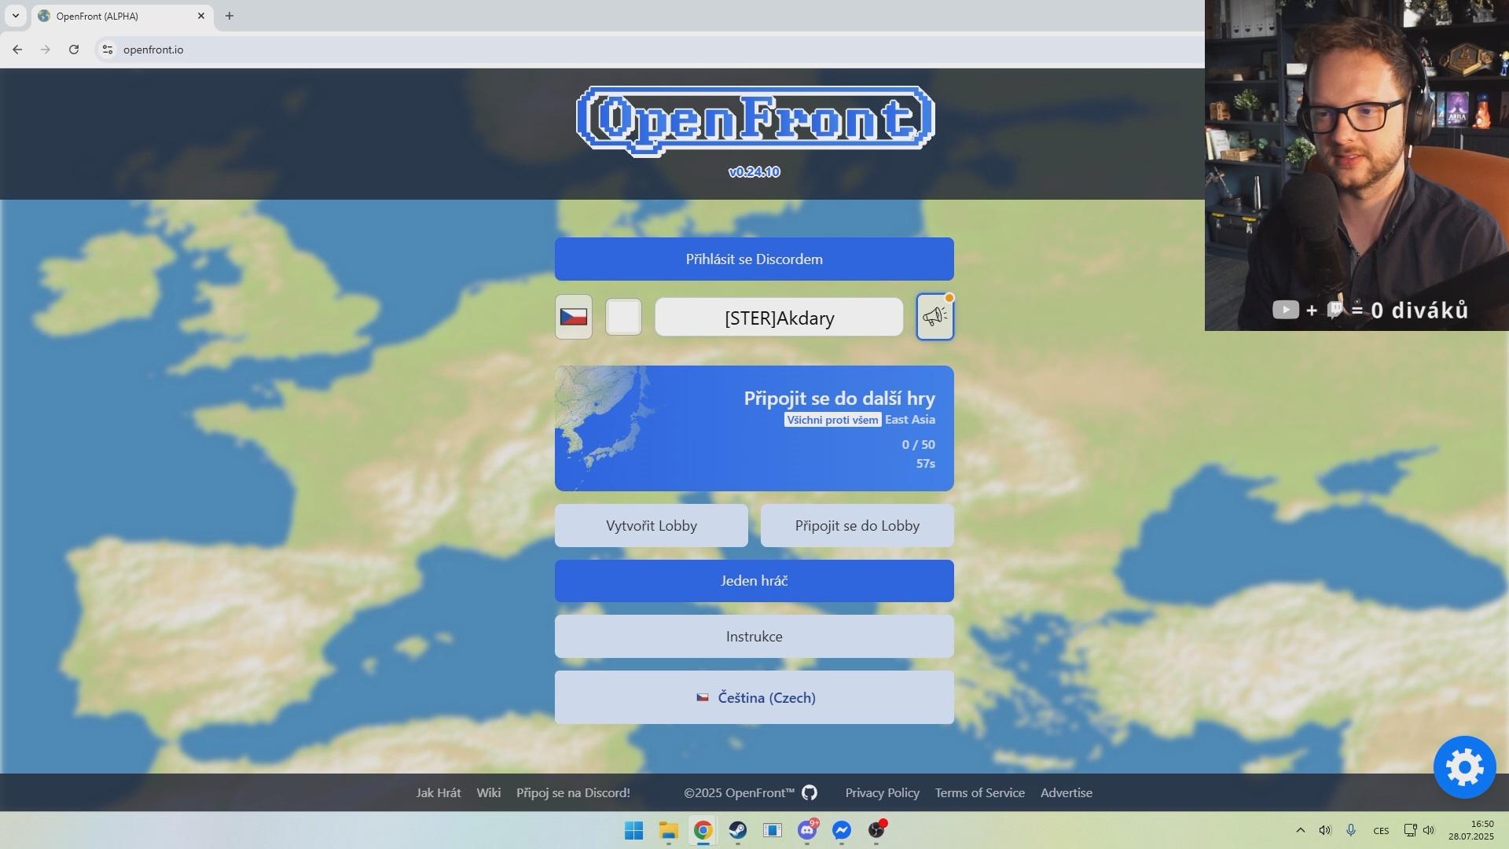The height and width of the screenshot is (849, 1509).
Task: Switch keyboard layout CES in tray
Action: 1381,830
